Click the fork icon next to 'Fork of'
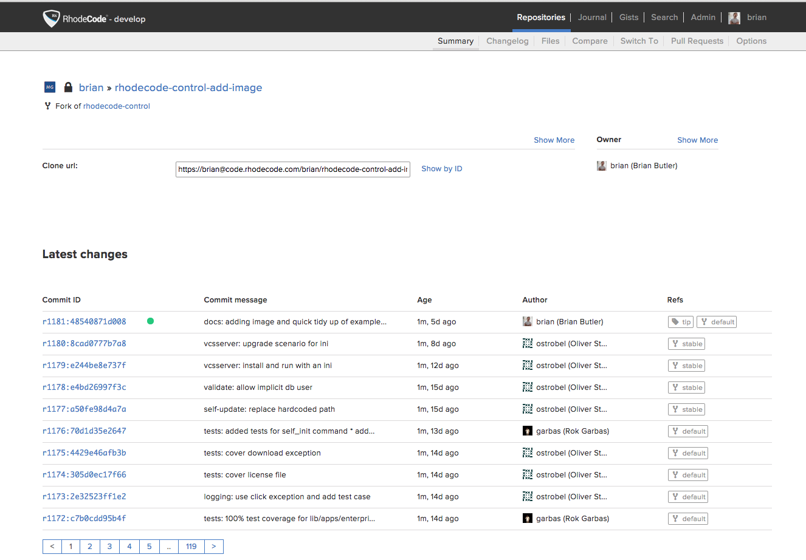This screenshot has height=560, width=806. click(x=47, y=106)
